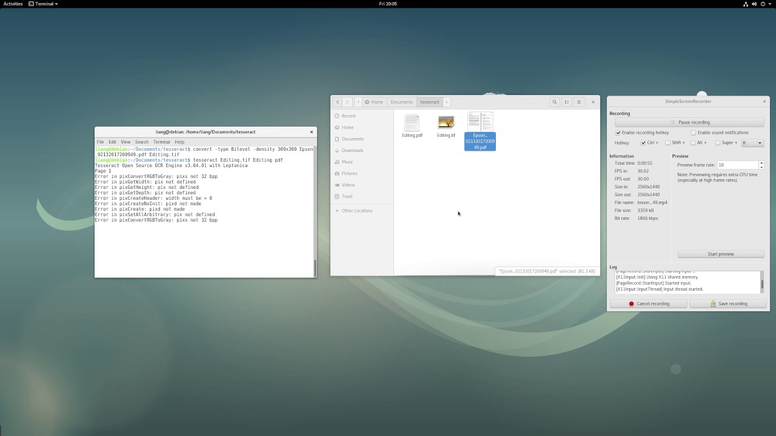Image resolution: width=776 pixels, height=436 pixels.
Task: Open volume icon in top bar
Action: [x=754, y=4]
